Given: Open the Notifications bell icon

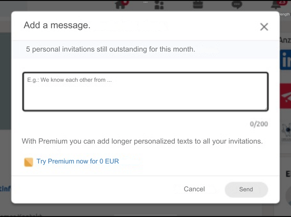Looking at the screenshot, I should tap(276, 5).
